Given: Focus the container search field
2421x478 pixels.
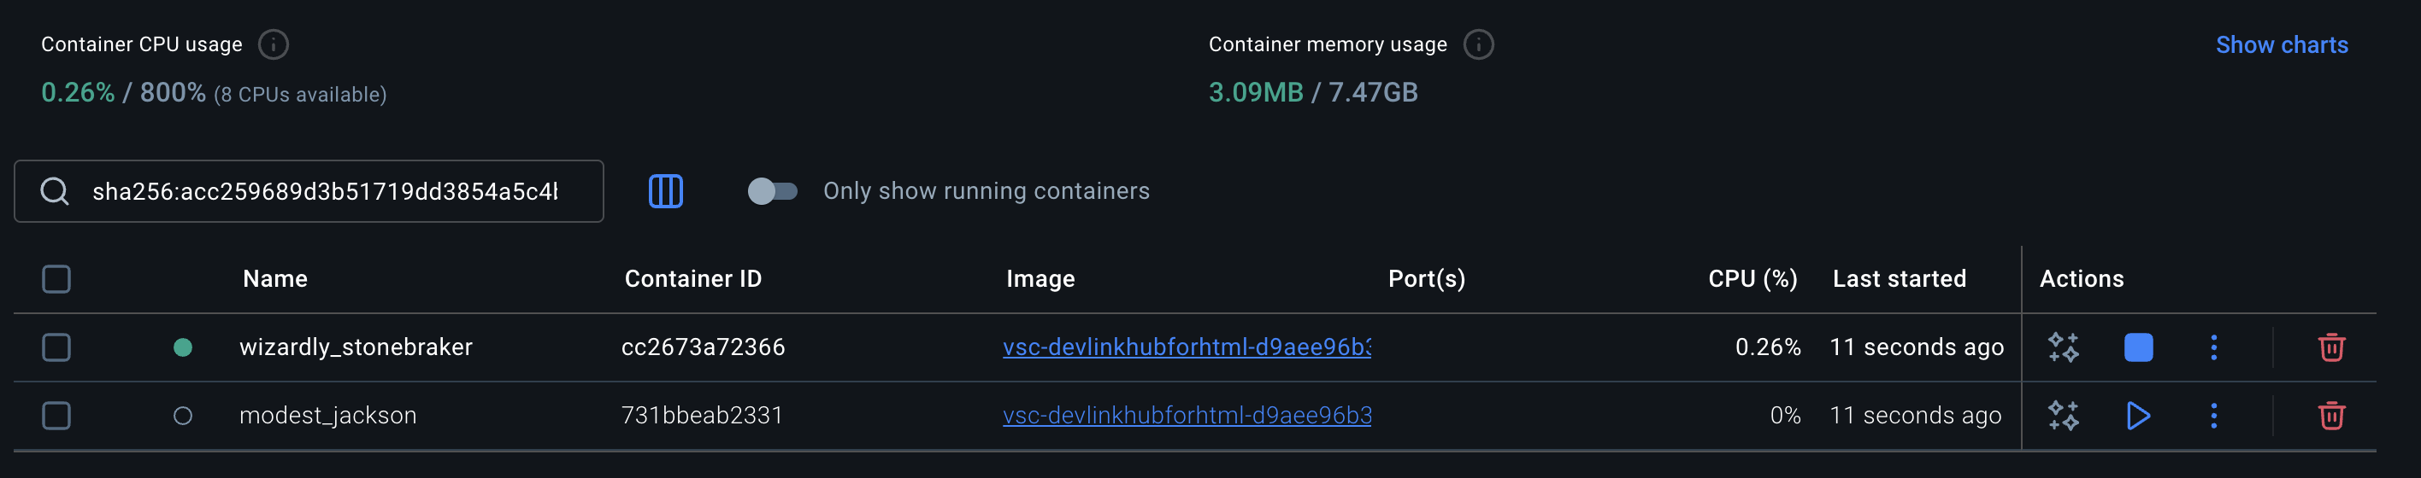Looking at the screenshot, I should coord(324,191).
